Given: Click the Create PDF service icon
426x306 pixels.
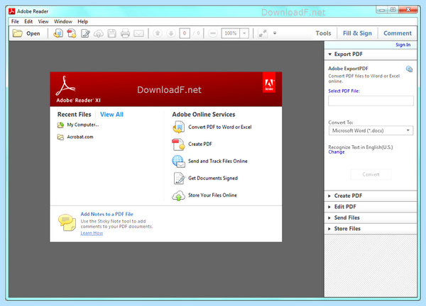Looking at the screenshot, I should [178, 144].
